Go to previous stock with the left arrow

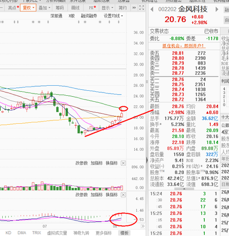coord(152,9)
